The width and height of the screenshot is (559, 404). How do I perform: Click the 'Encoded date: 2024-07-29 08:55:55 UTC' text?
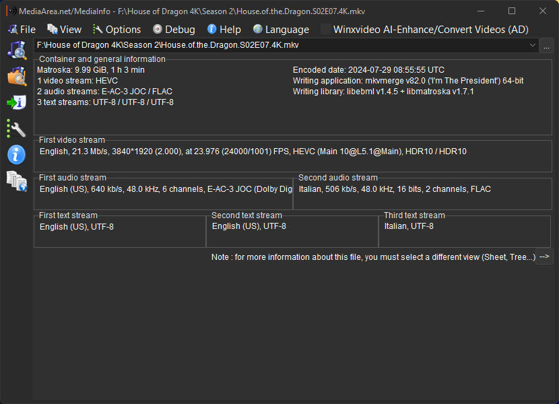[368, 70]
